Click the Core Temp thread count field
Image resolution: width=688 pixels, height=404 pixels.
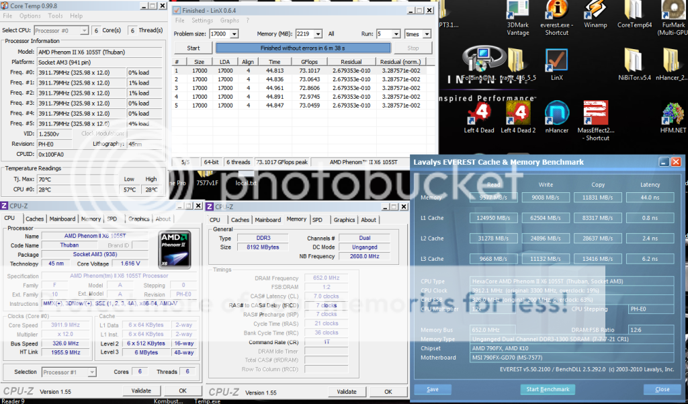[x=132, y=30]
